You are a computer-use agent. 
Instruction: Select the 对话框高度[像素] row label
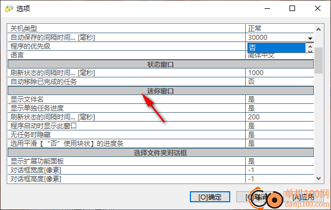(35, 179)
